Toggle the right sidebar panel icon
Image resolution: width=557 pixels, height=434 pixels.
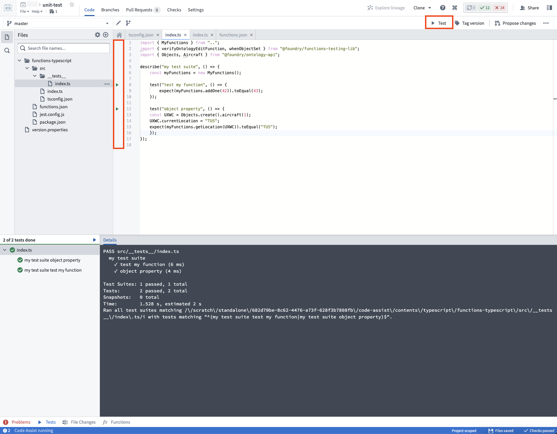pyautogui.click(x=549, y=8)
